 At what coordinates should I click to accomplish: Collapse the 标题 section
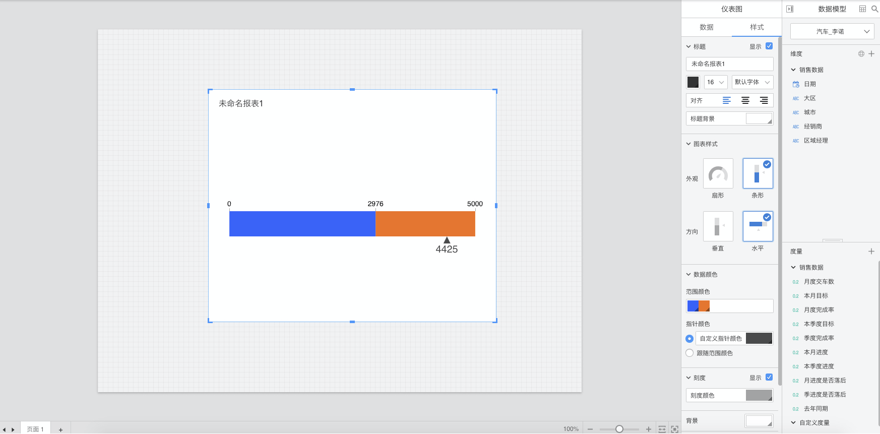pos(688,47)
